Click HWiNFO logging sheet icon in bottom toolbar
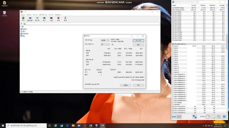 coord(213,117)
